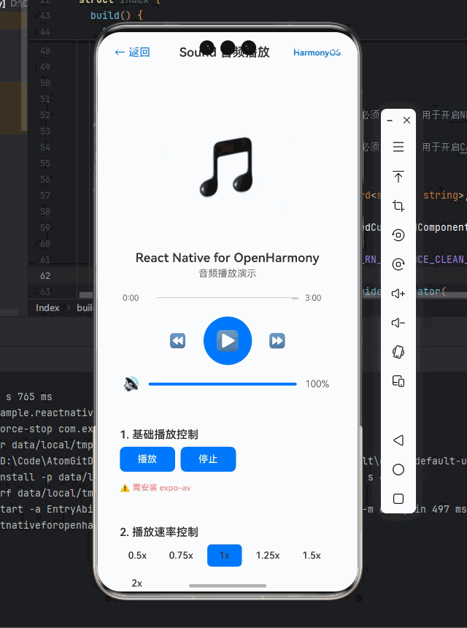467x628 pixels.
Task: Click the emulator multi-device screen icon
Action: point(398,381)
